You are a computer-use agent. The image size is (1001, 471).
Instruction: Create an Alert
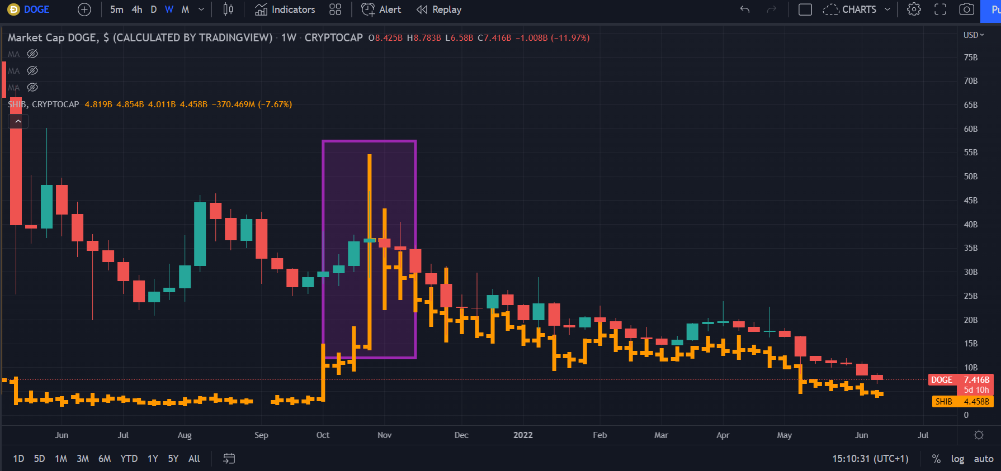pos(381,9)
